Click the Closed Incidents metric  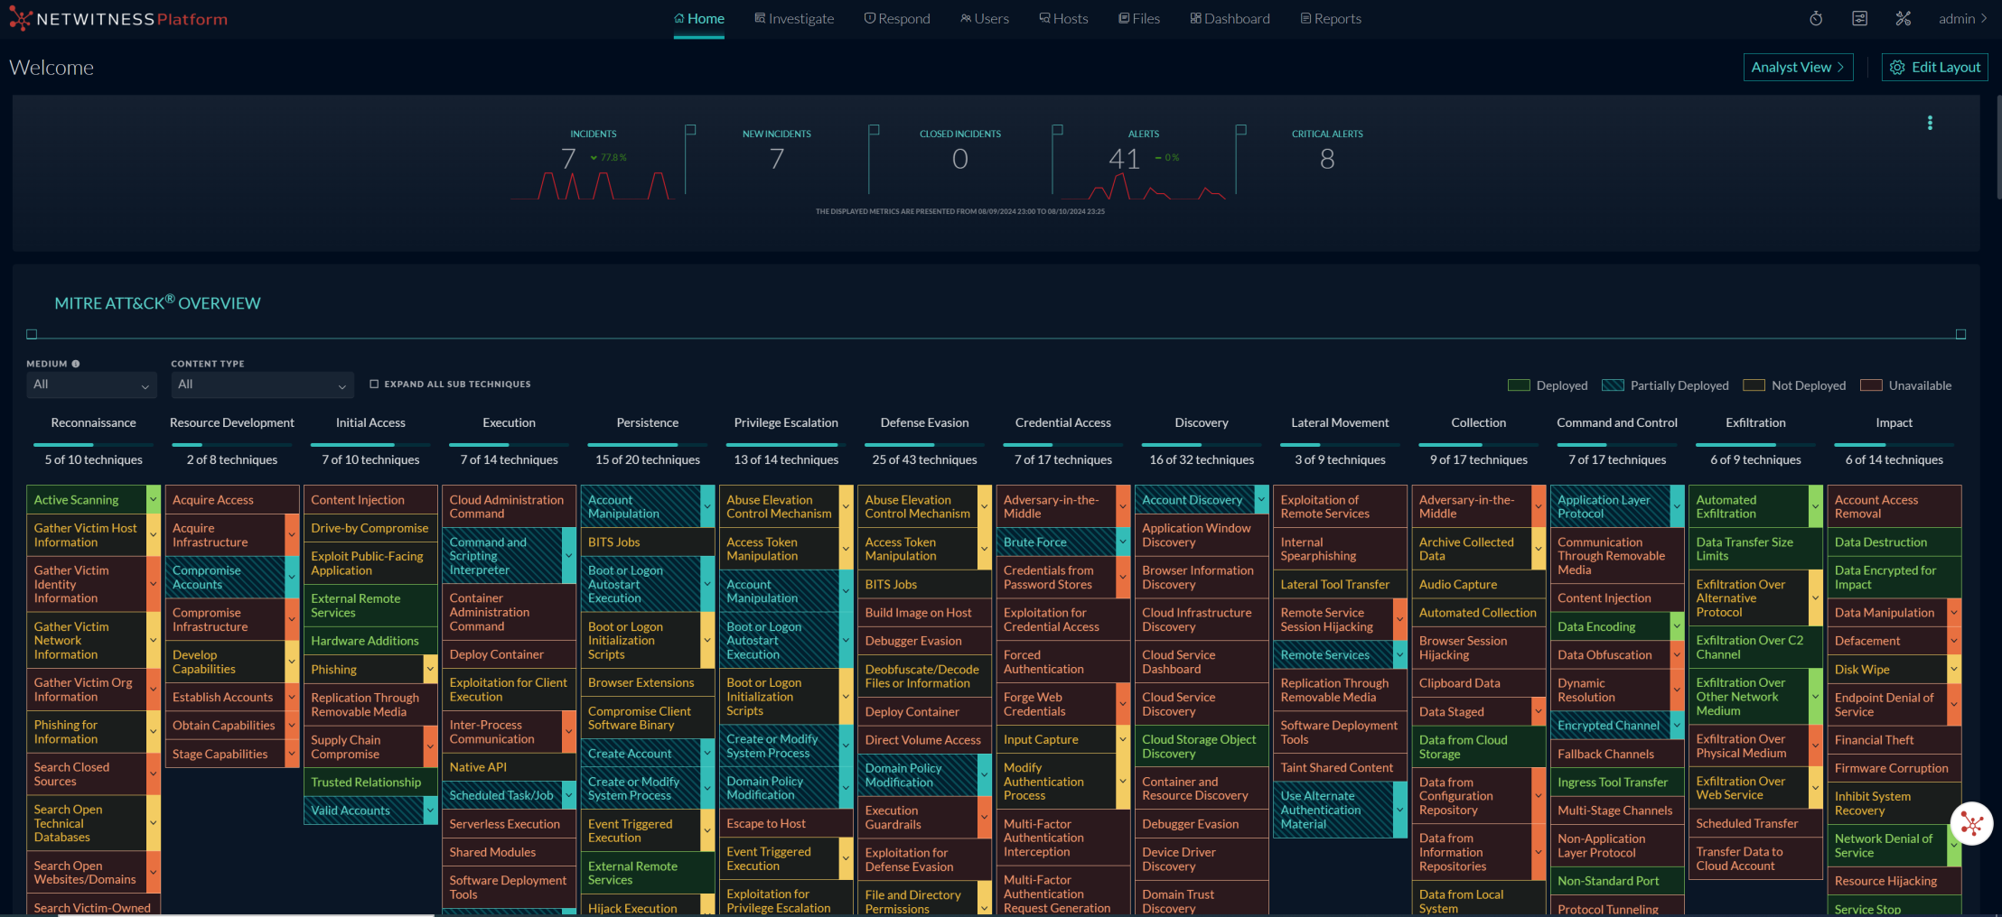point(960,152)
